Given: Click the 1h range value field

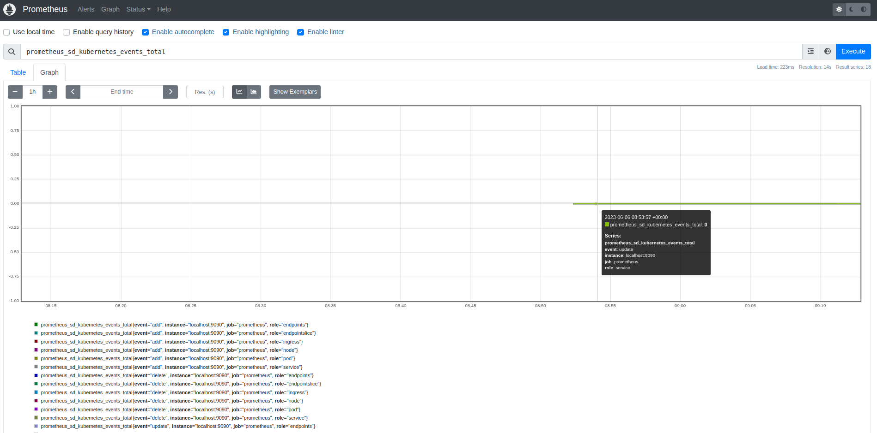Looking at the screenshot, I should click(32, 92).
